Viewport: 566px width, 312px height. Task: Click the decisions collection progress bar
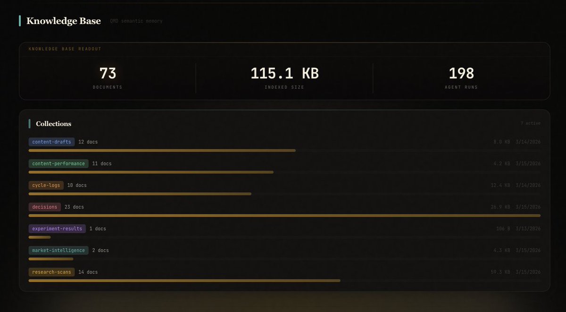(x=284, y=216)
